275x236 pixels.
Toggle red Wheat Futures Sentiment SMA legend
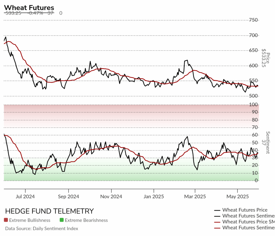click(244, 228)
